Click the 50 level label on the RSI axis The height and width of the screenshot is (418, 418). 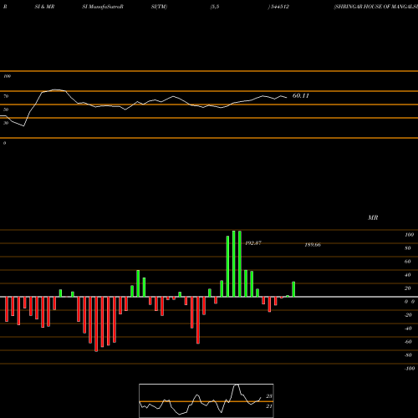(x=6, y=110)
